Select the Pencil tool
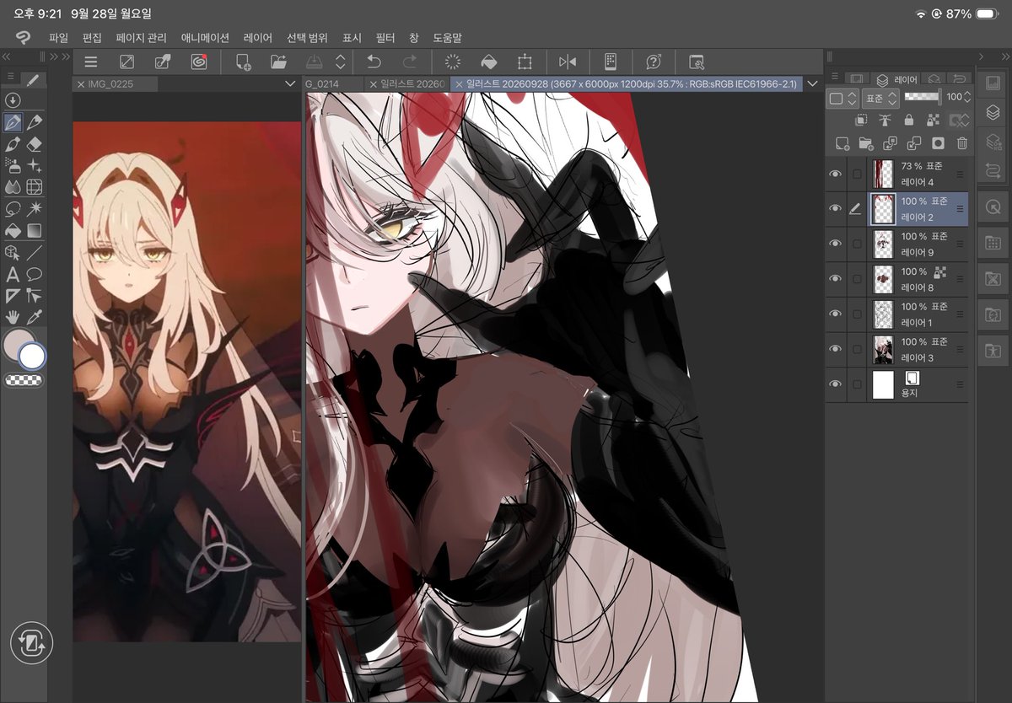Image resolution: width=1012 pixels, height=703 pixels. [x=35, y=122]
